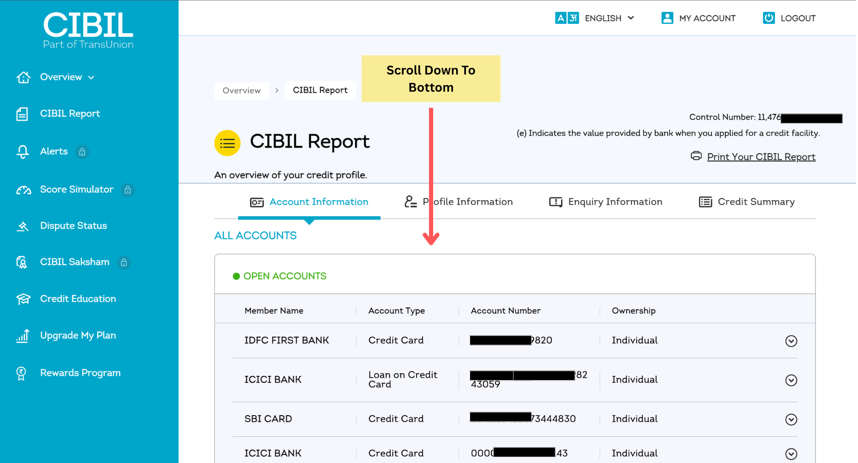Click Individual ownership in SBI CARD row
Viewport: 858px width, 463px height.
coord(635,419)
